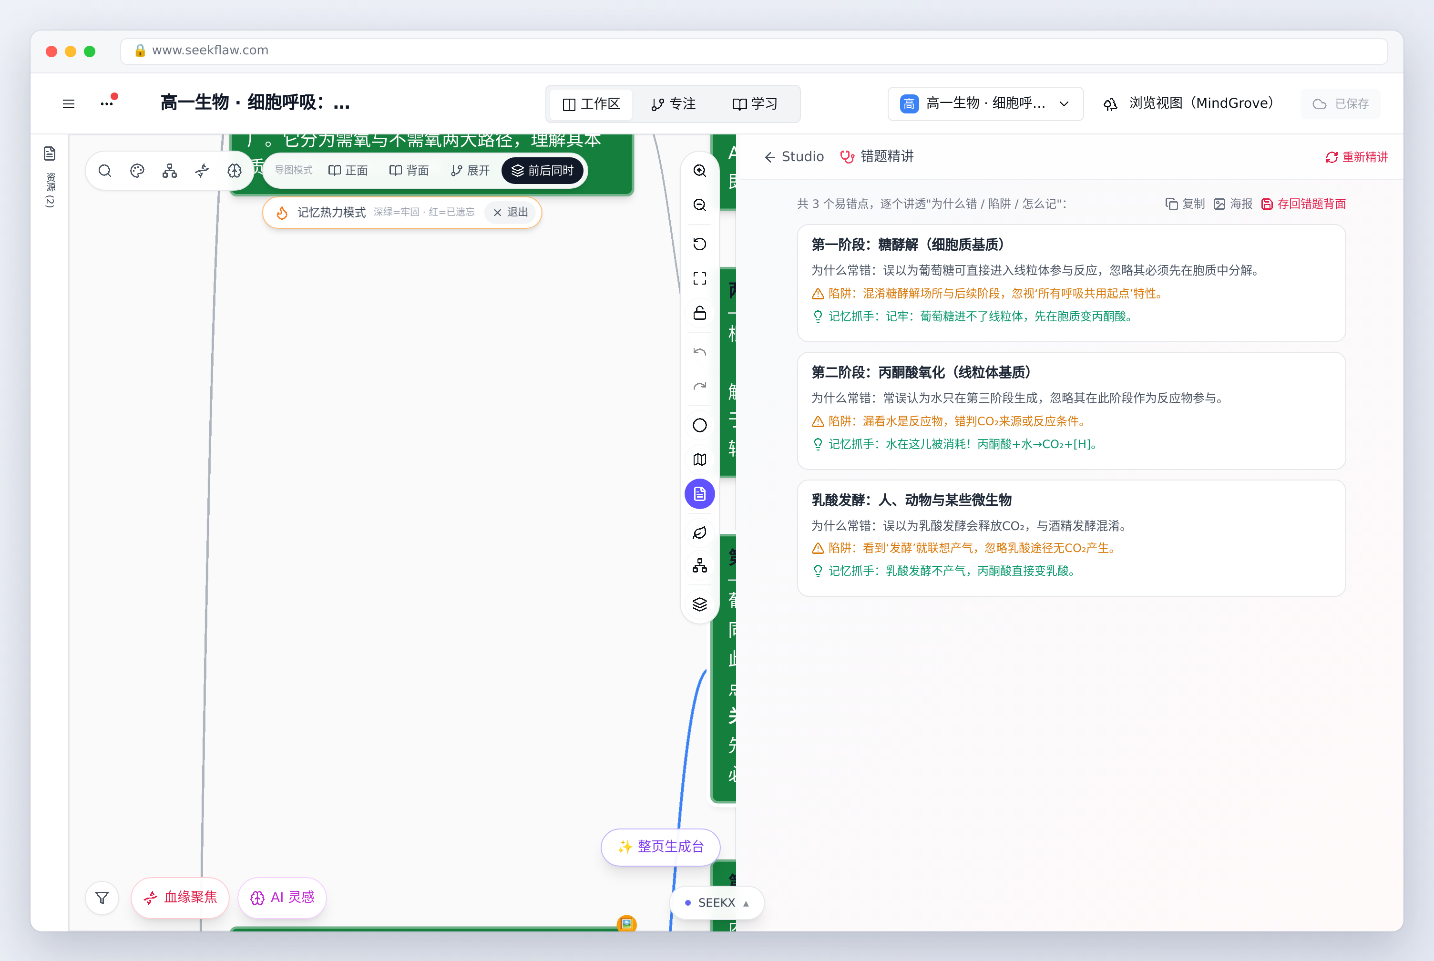Open the filter funnel button
Image resolution: width=1434 pixels, height=961 pixels.
[102, 898]
